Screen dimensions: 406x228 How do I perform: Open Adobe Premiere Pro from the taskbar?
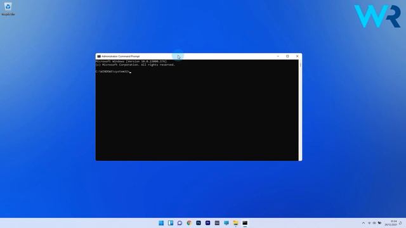(207, 223)
